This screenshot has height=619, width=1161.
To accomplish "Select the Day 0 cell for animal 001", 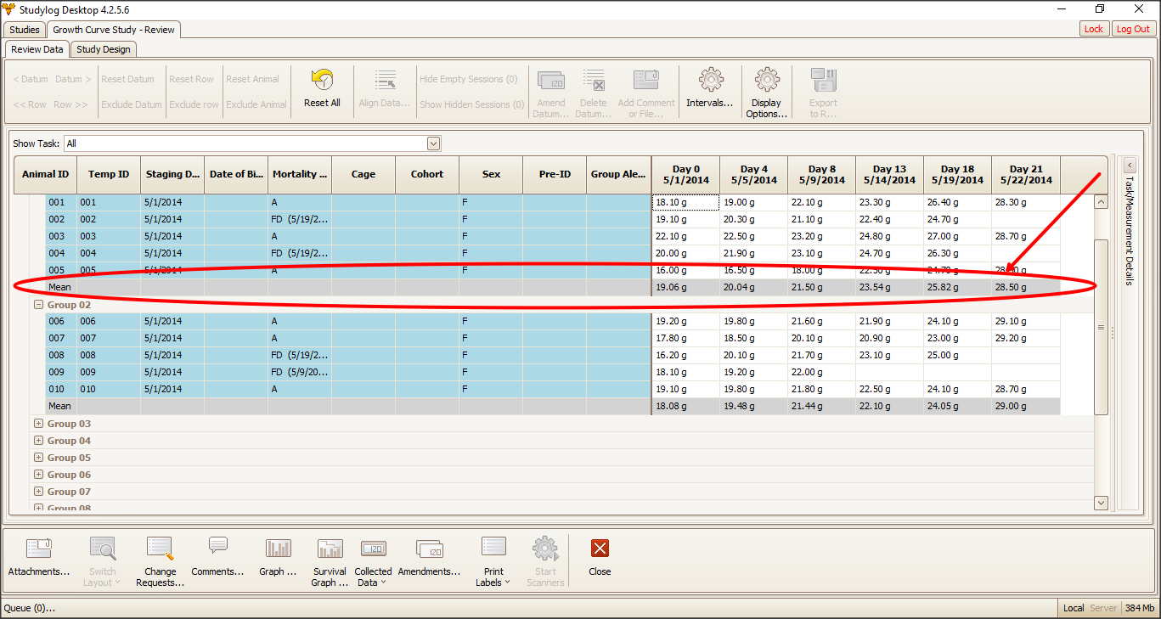I will [x=685, y=202].
